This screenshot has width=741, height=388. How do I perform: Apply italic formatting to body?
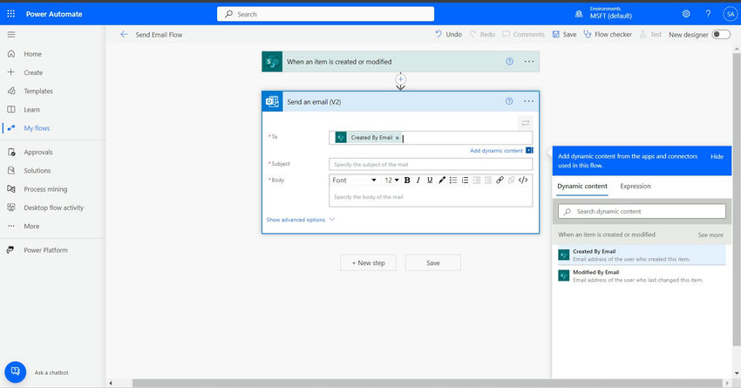418,180
